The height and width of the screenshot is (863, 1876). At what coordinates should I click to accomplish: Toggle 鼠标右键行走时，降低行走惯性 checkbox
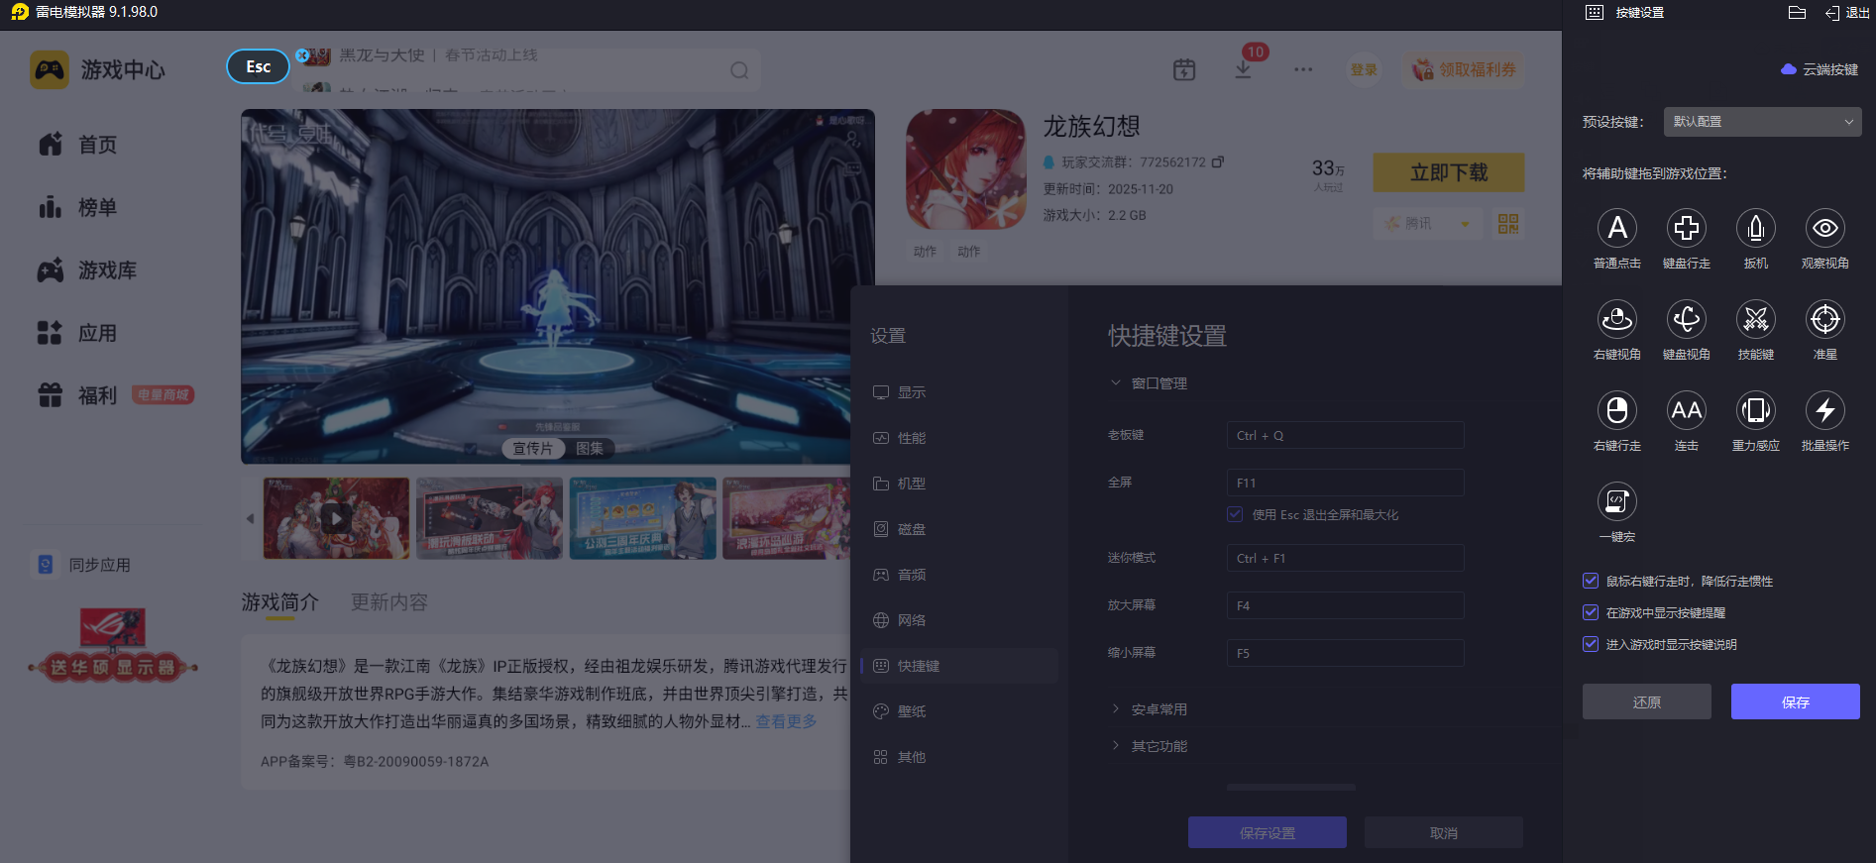(1591, 581)
